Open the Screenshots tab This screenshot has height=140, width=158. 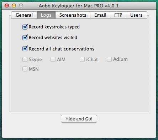pyautogui.click(x=73, y=15)
